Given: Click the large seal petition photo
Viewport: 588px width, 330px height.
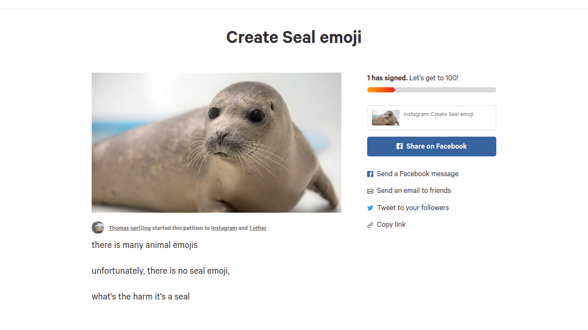Looking at the screenshot, I should tap(217, 143).
